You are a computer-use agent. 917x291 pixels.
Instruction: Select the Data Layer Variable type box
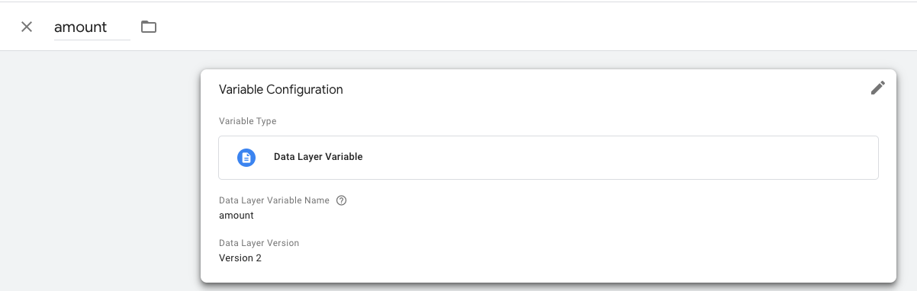[x=548, y=158]
